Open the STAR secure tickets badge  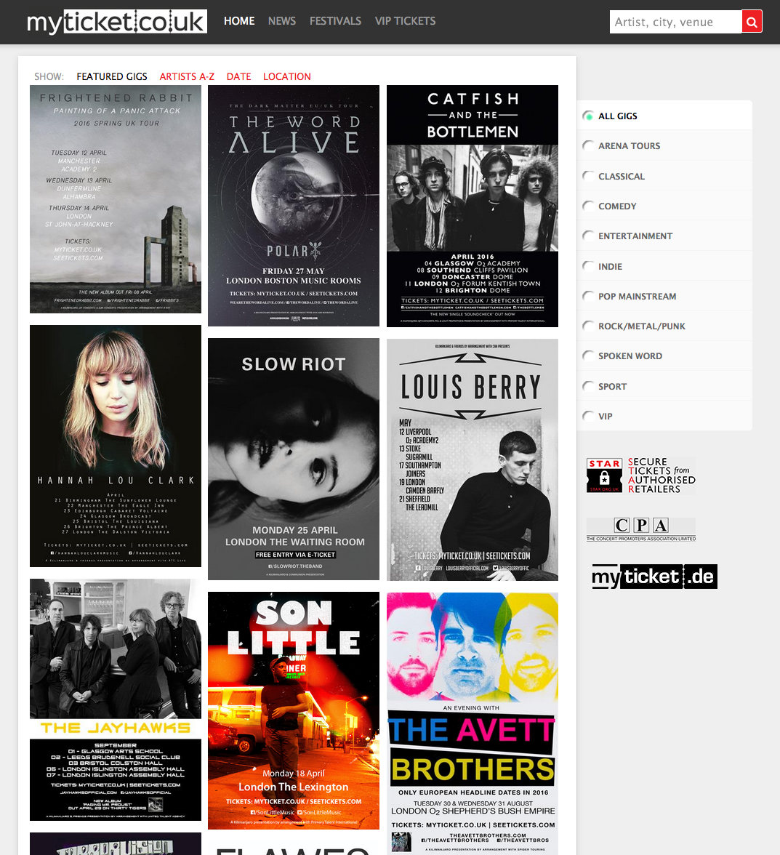(x=641, y=475)
